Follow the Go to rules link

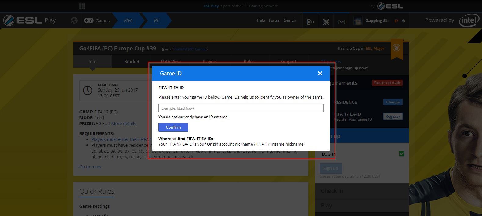(90, 167)
